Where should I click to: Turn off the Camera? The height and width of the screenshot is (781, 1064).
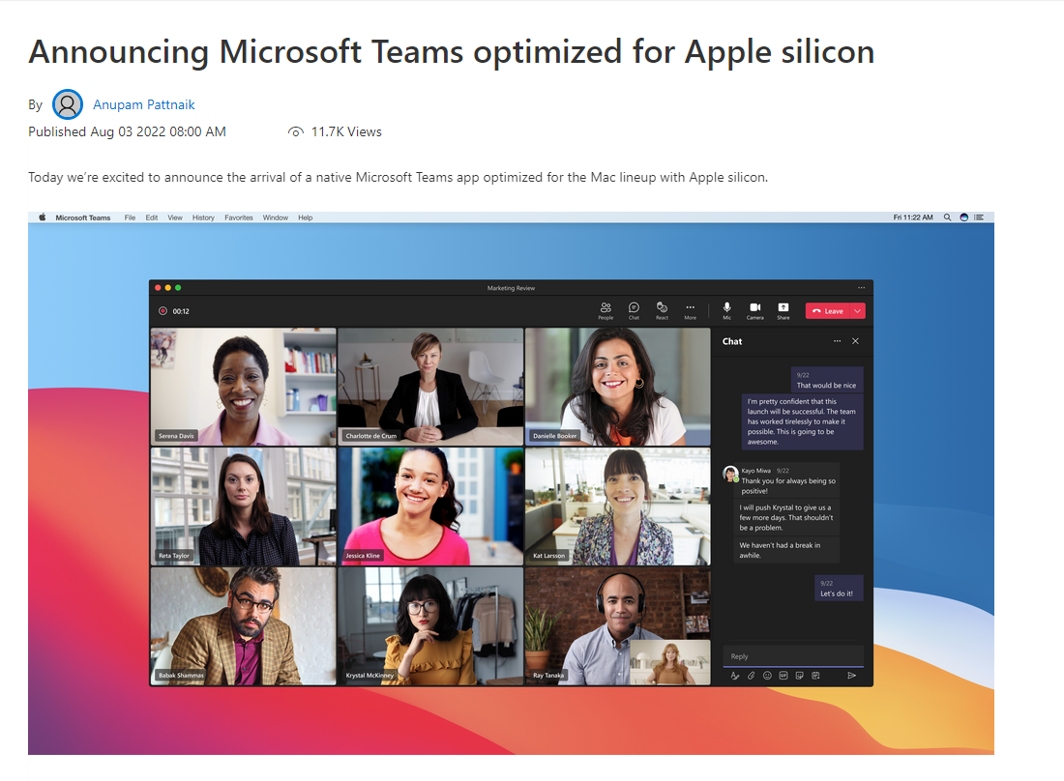[x=755, y=310]
